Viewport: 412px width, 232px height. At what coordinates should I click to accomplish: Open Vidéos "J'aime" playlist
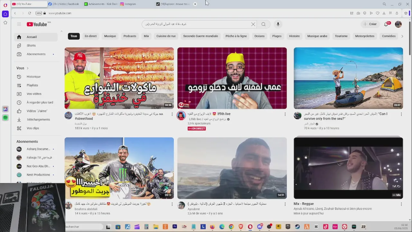click(x=36, y=111)
